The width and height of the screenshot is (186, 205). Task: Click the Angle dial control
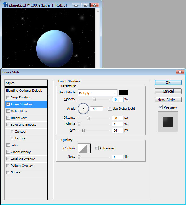coord(83,109)
